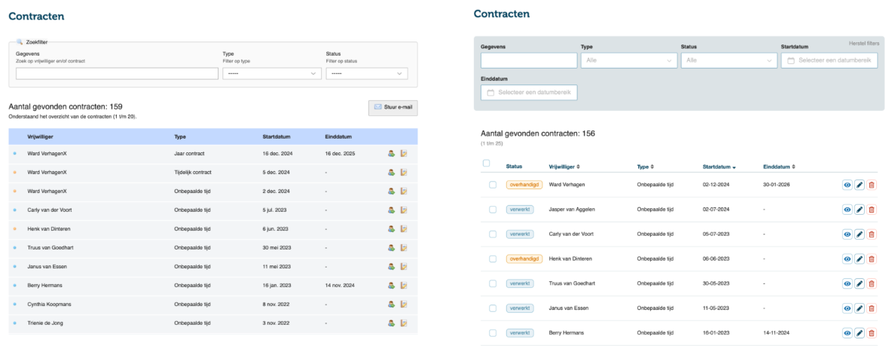Tick the select-all checkbox beside the Status header
Image resolution: width=892 pixels, height=346 pixels.
point(487,164)
